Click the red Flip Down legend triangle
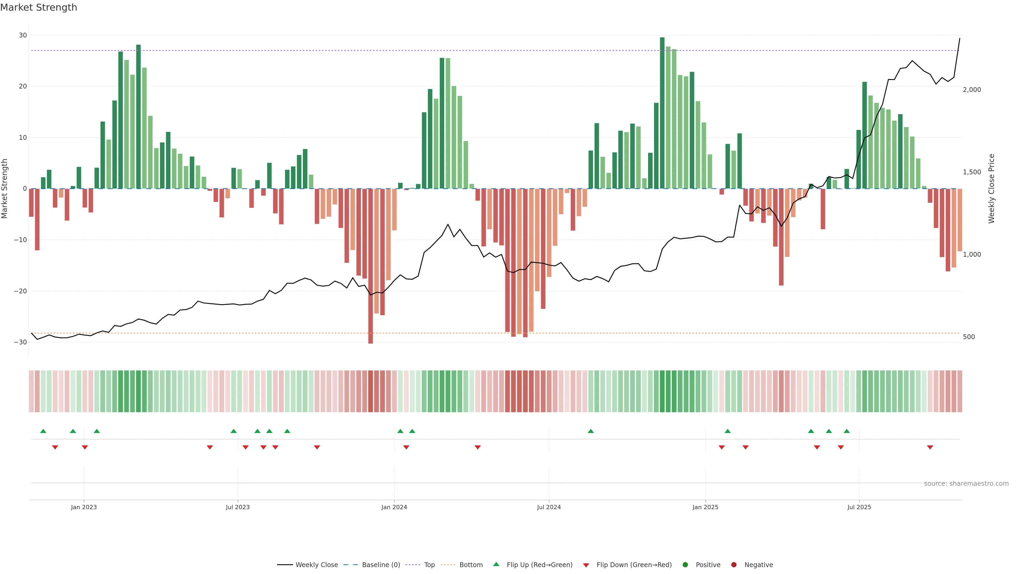The height and width of the screenshot is (574, 1022). click(x=586, y=565)
